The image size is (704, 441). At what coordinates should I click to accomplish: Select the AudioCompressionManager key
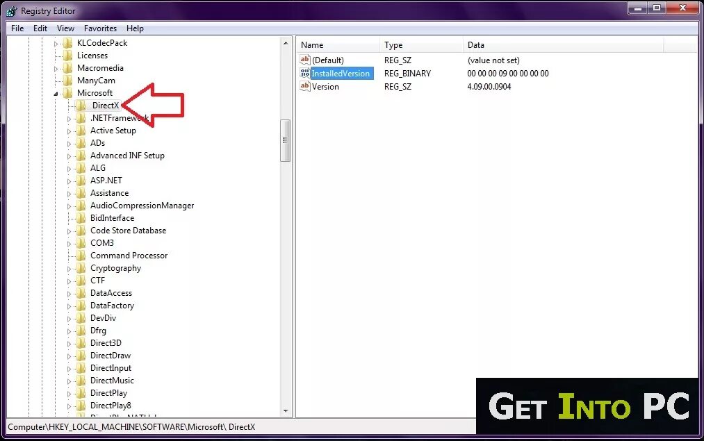tap(142, 206)
